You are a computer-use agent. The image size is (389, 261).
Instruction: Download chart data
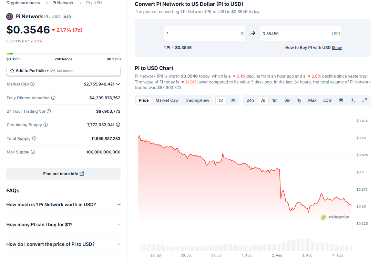point(352,100)
